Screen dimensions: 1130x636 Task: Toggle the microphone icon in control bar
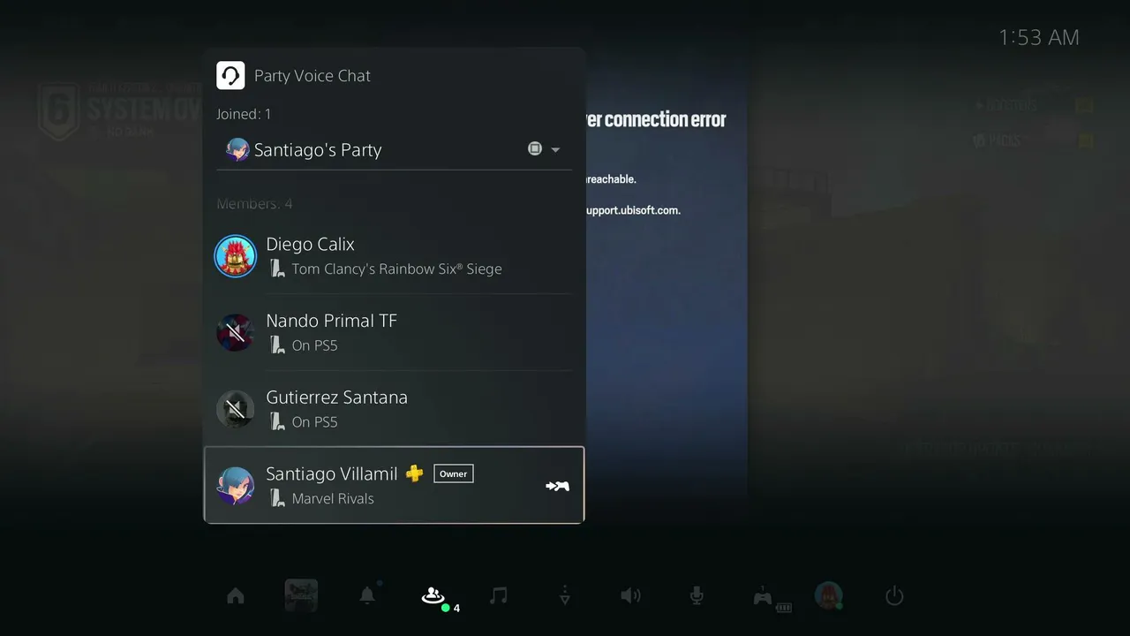(697, 596)
